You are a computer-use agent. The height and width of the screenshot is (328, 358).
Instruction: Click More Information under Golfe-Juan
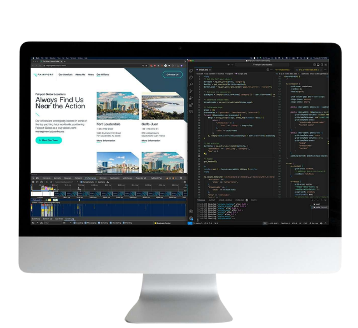[150, 140]
